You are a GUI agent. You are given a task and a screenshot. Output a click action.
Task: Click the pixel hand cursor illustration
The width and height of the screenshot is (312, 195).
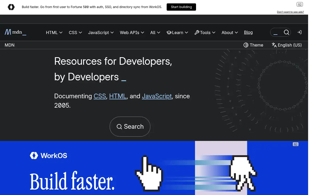click(149, 173)
